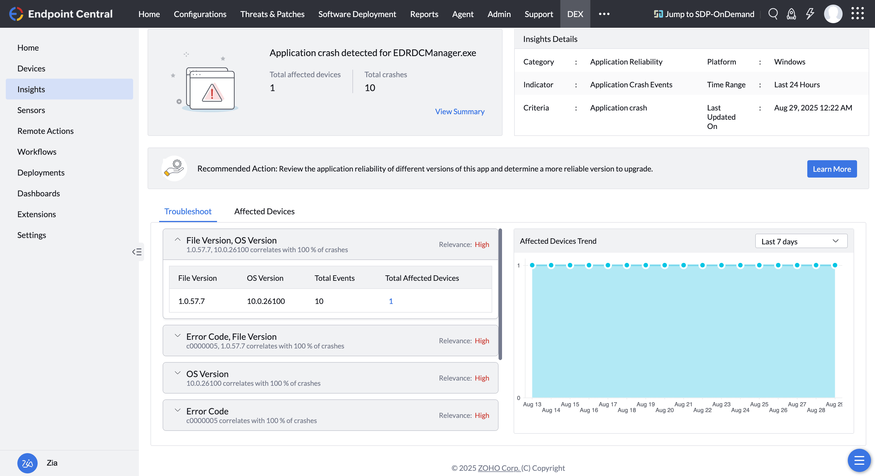Open the View Summary link
The height and width of the screenshot is (476, 875).
click(459, 111)
